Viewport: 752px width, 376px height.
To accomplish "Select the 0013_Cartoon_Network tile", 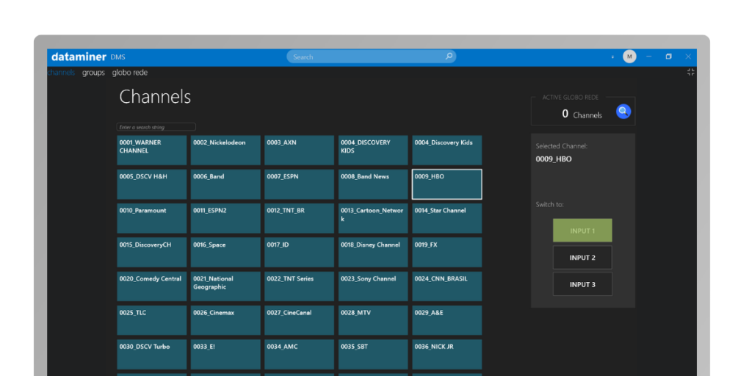I will 373,218.
